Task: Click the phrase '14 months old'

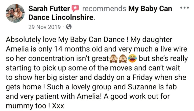Action: [78, 49]
